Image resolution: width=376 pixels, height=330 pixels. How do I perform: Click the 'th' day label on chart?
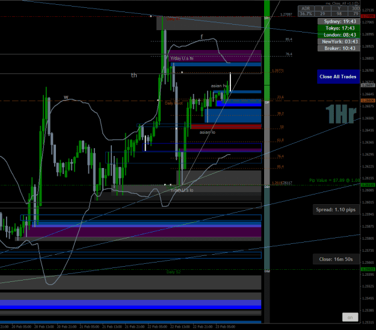click(134, 75)
